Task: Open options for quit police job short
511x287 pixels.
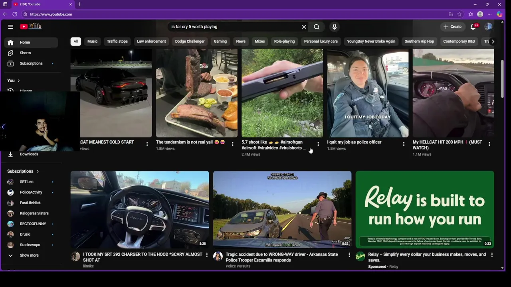Action: 403,144
